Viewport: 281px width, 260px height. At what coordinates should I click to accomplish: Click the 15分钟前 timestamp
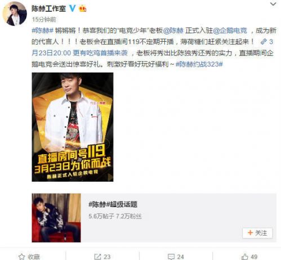[x=44, y=19]
